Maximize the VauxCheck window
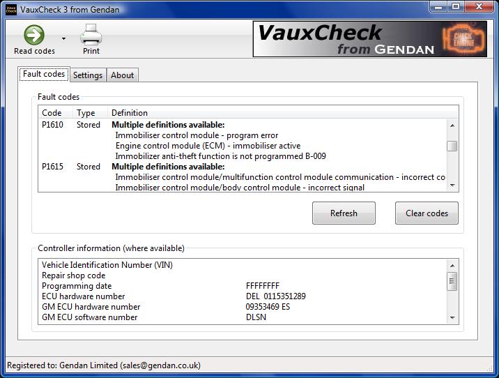This screenshot has height=378, width=499. (x=456, y=7)
